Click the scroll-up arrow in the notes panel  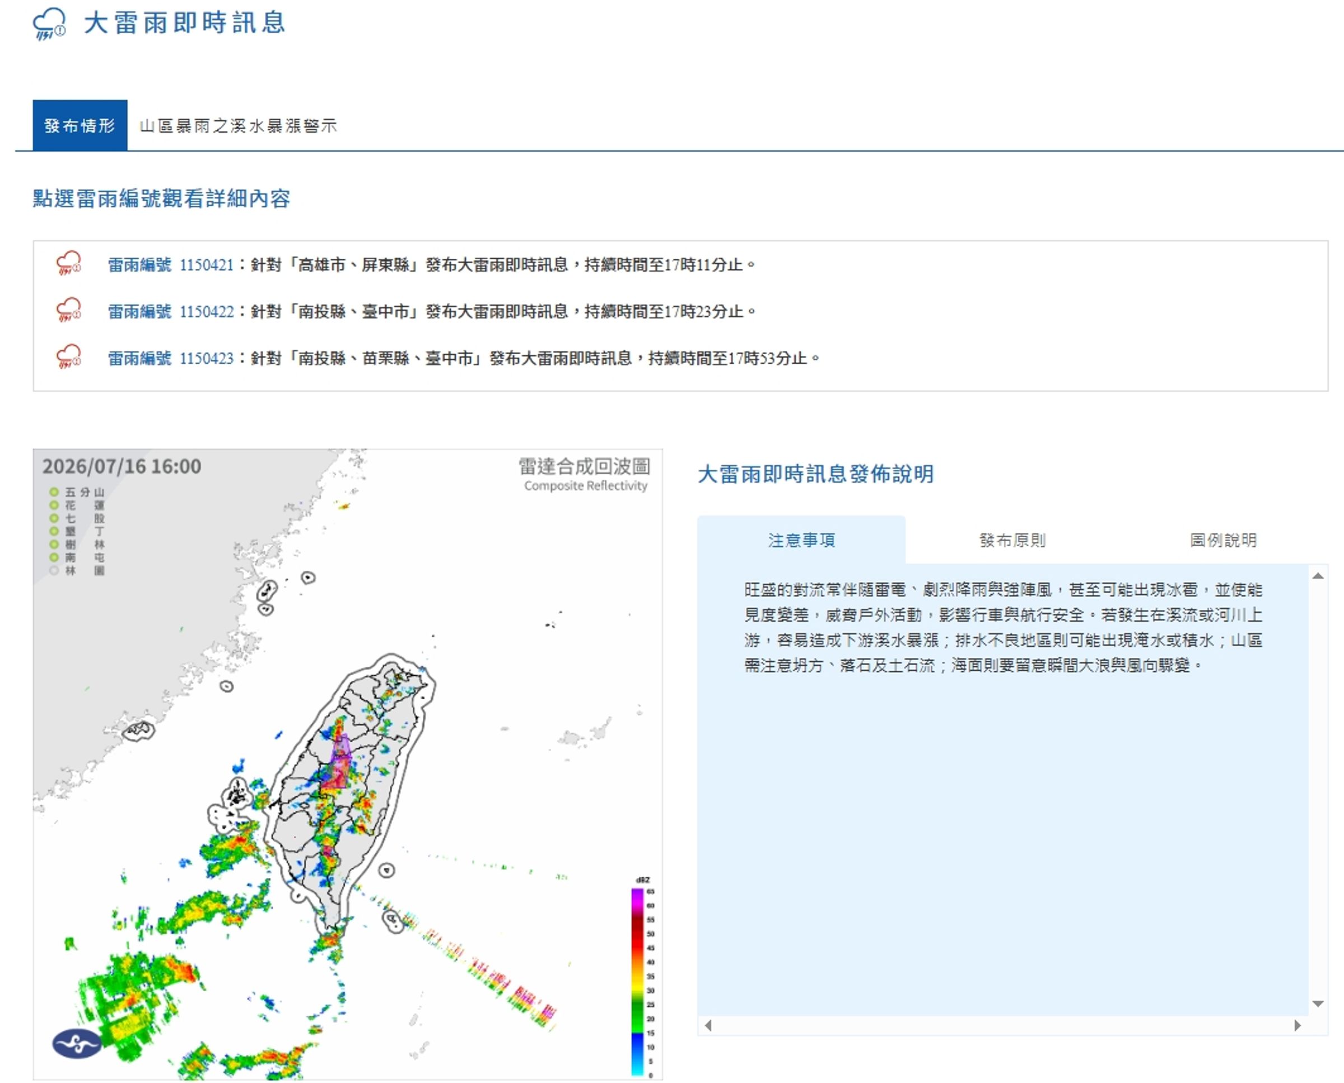[1318, 576]
